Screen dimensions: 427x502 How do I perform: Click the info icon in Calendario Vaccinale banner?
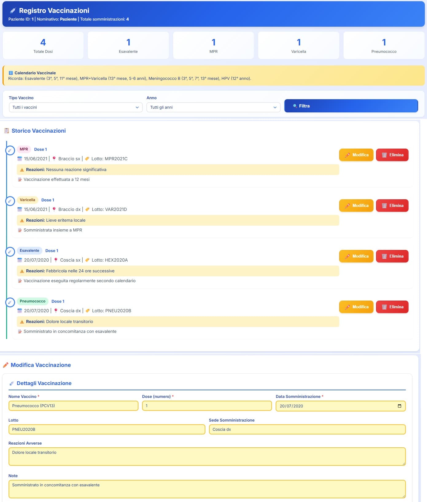[11, 73]
